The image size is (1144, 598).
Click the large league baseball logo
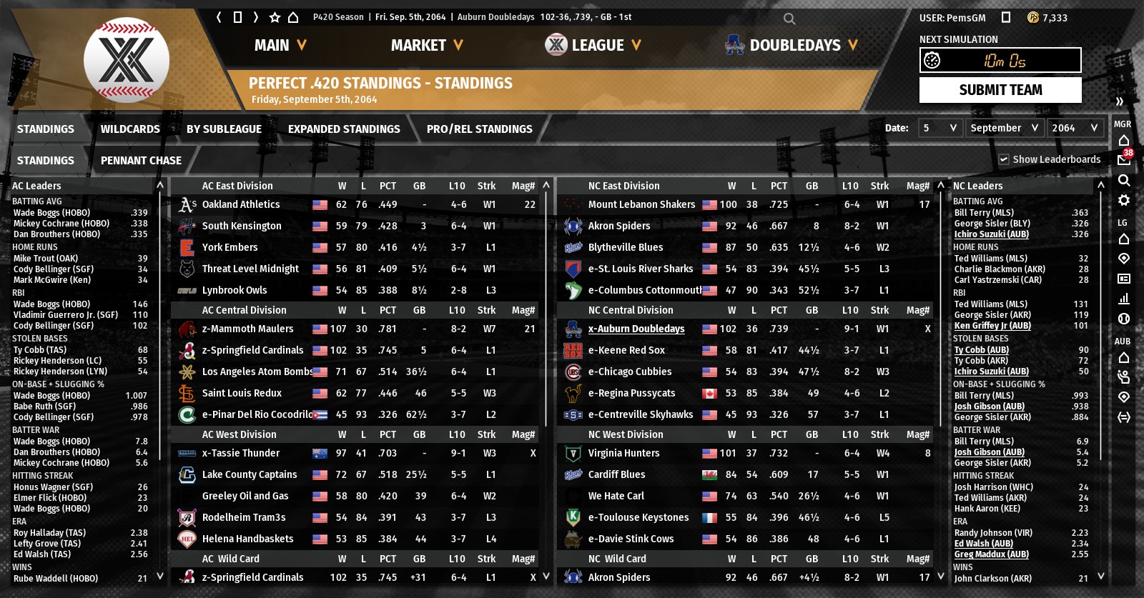point(127,60)
